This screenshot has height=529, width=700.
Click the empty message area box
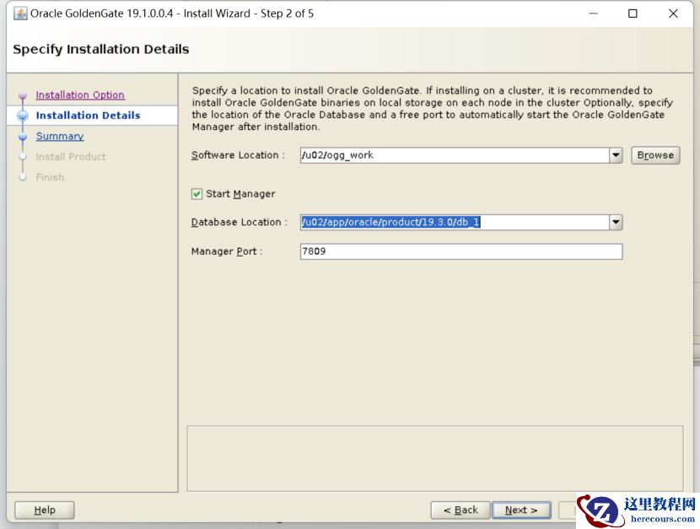(x=435, y=458)
